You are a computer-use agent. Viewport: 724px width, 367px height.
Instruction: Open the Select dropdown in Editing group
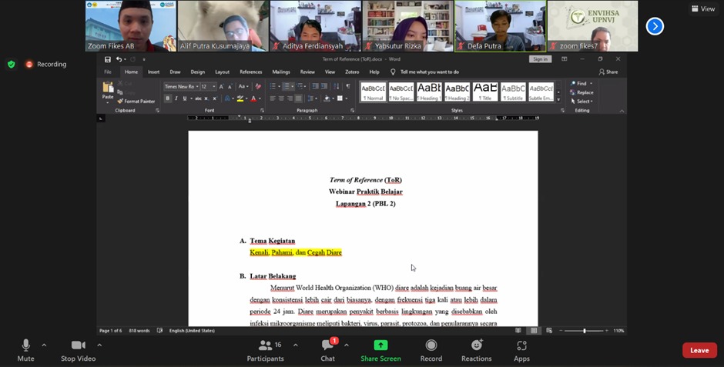(583, 102)
